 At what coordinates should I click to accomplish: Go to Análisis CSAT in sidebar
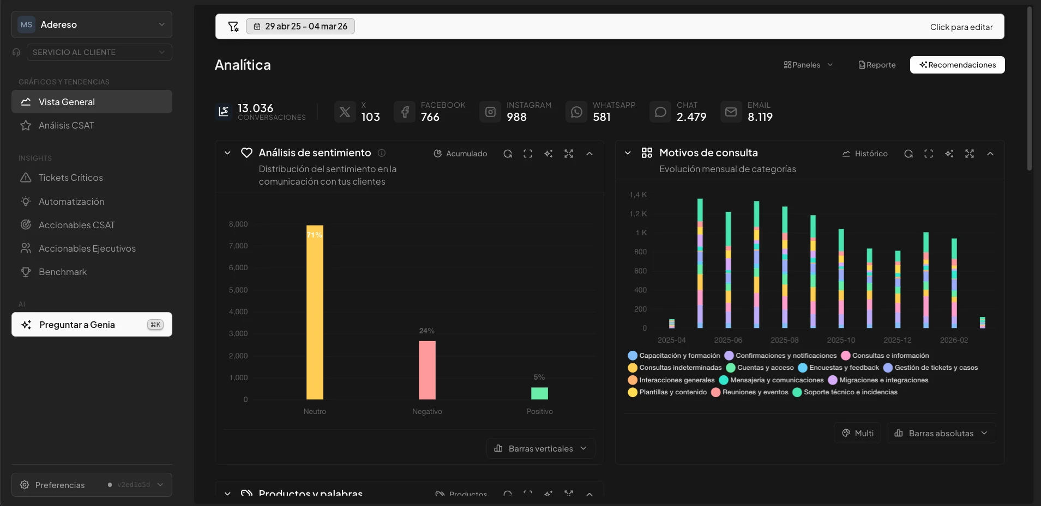point(66,125)
